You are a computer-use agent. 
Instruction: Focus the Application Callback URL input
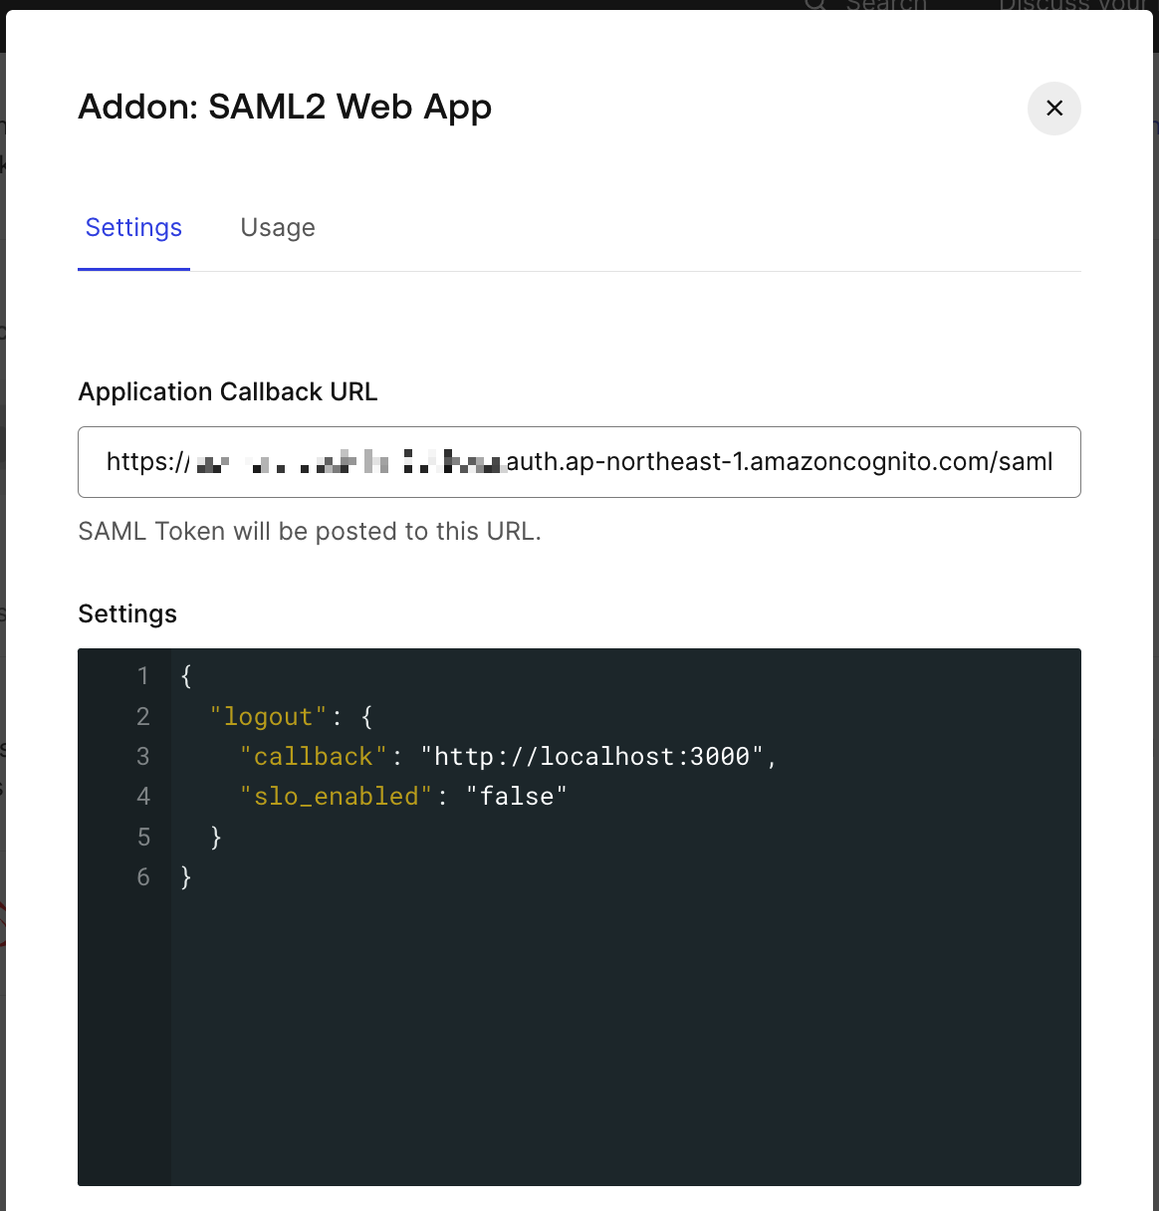(579, 462)
